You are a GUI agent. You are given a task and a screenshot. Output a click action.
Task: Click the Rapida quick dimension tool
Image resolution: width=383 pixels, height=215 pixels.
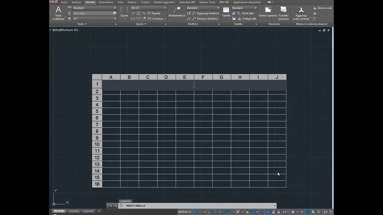pos(153,13)
